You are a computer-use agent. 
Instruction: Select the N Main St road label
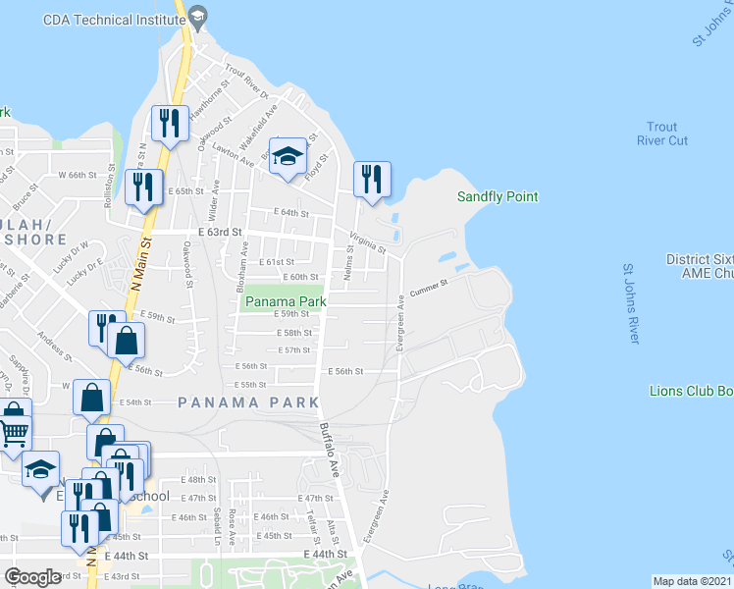(141, 265)
